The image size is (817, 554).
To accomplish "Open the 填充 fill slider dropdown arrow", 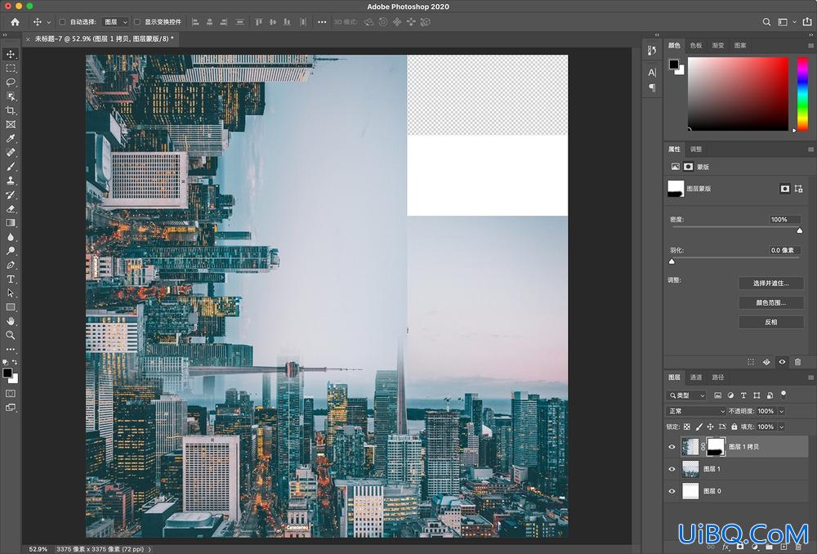I will click(x=781, y=427).
